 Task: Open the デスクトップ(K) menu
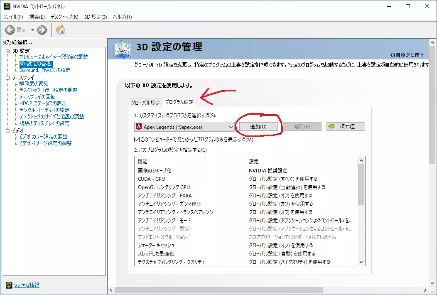64,17
